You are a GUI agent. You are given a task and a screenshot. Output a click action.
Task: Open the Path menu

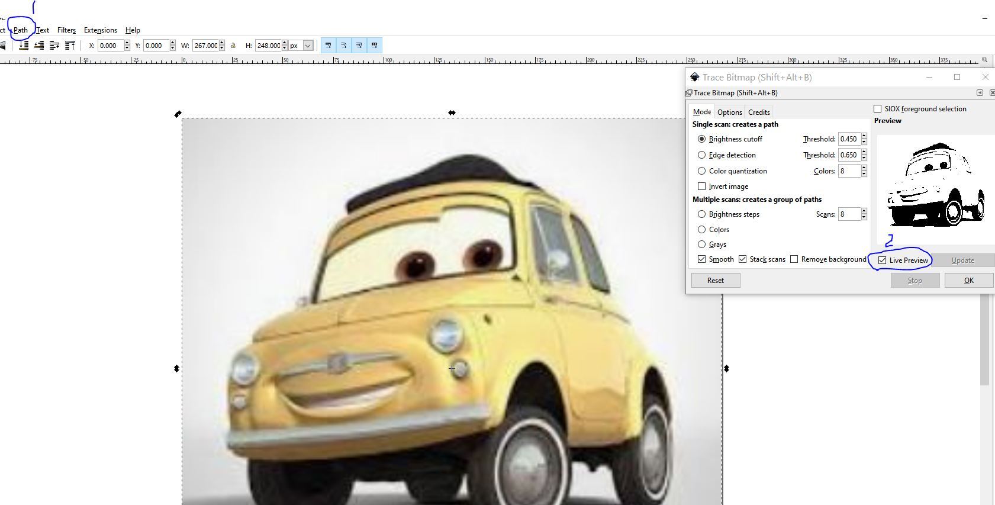tap(21, 30)
